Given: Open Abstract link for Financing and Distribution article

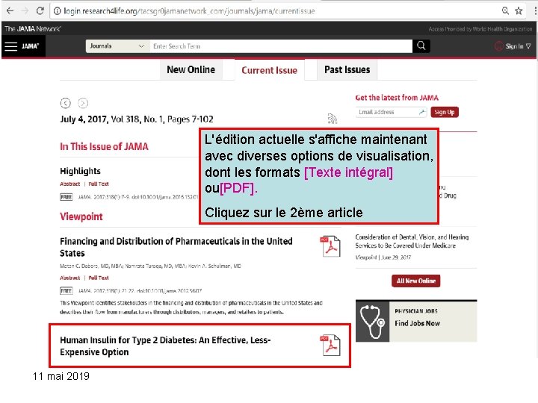Looking at the screenshot, I should 70,278.
